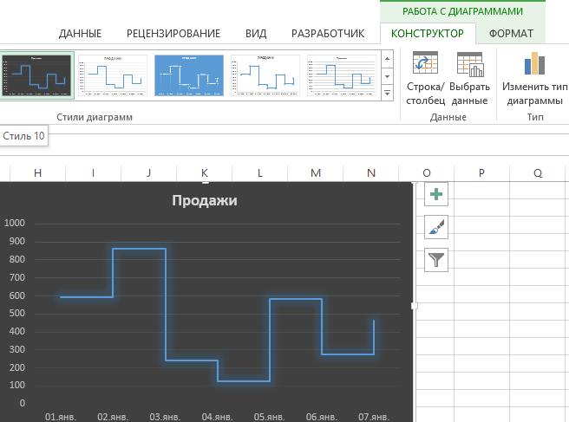Select the dark chart style thumbnail
Screen dimensions: 569x422
coord(35,75)
